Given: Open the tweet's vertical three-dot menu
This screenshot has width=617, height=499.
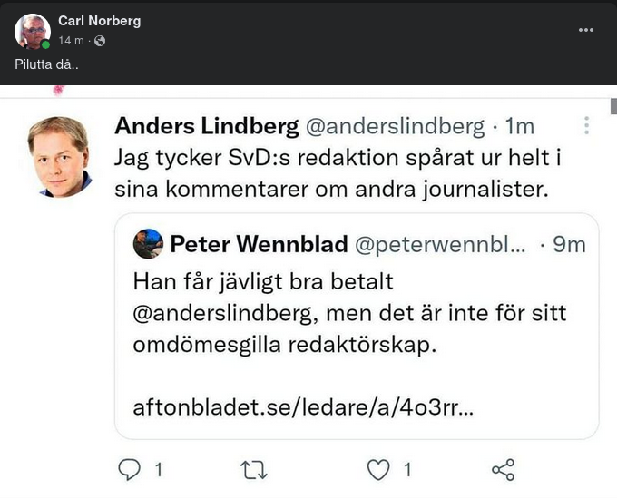Looking at the screenshot, I should pyautogui.click(x=587, y=126).
